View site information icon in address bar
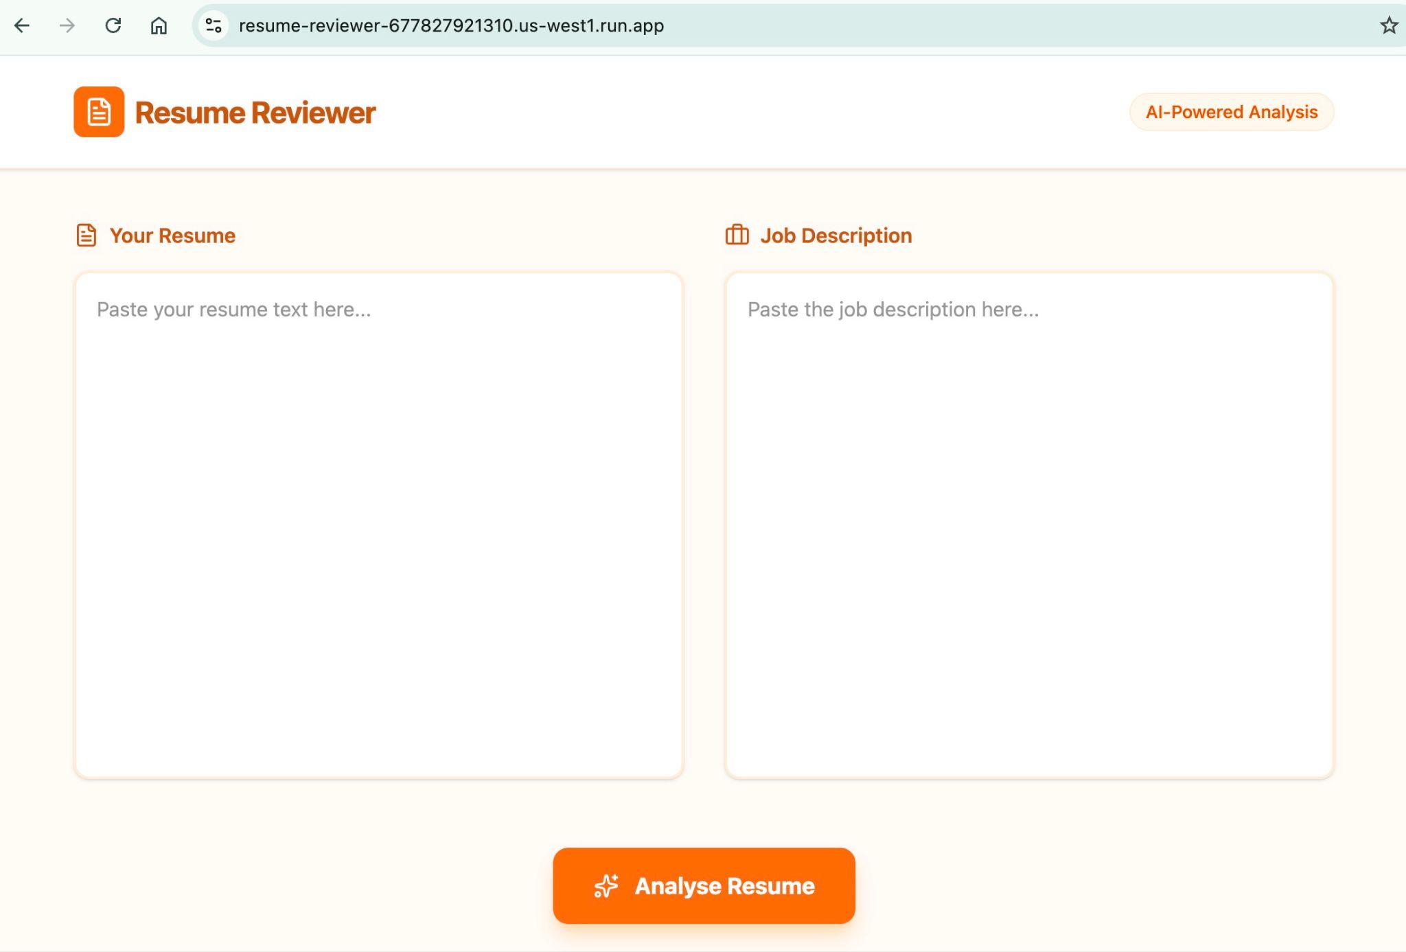Image resolution: width=1406 pixels, height=952 pixels. pos(214,26)
